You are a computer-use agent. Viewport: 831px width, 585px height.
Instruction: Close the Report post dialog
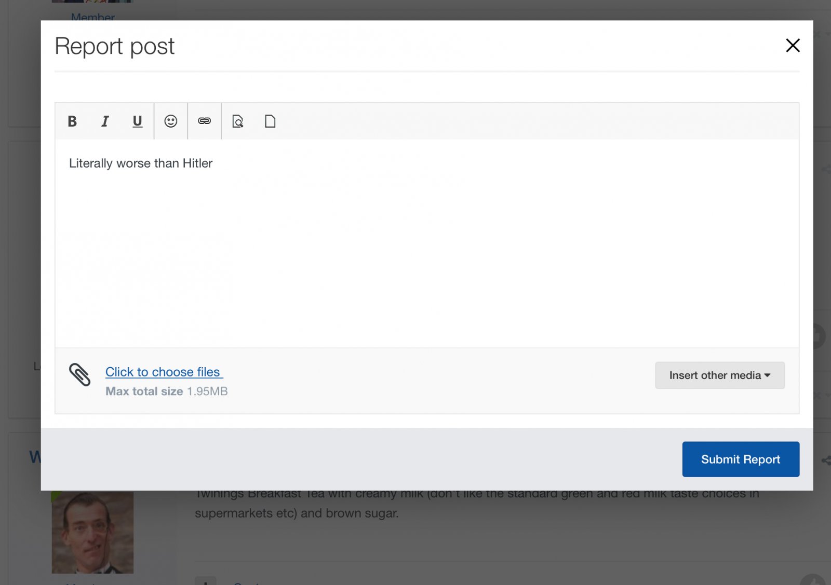793,46
